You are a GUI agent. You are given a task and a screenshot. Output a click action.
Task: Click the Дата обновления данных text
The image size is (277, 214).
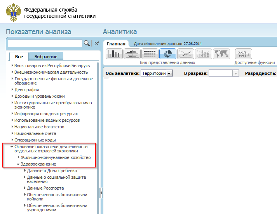(168, 44)
